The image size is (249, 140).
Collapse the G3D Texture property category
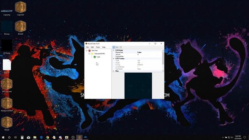[114, 59]
